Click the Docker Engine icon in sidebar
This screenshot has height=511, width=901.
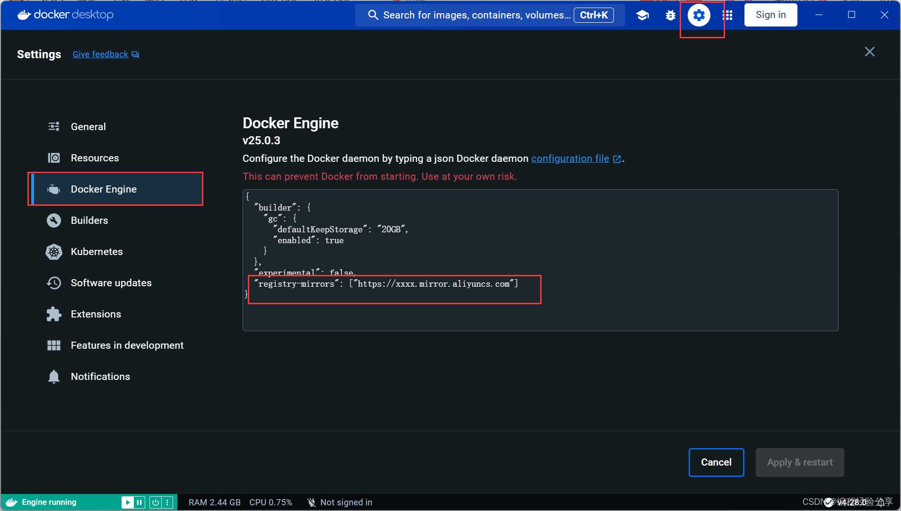54,189
